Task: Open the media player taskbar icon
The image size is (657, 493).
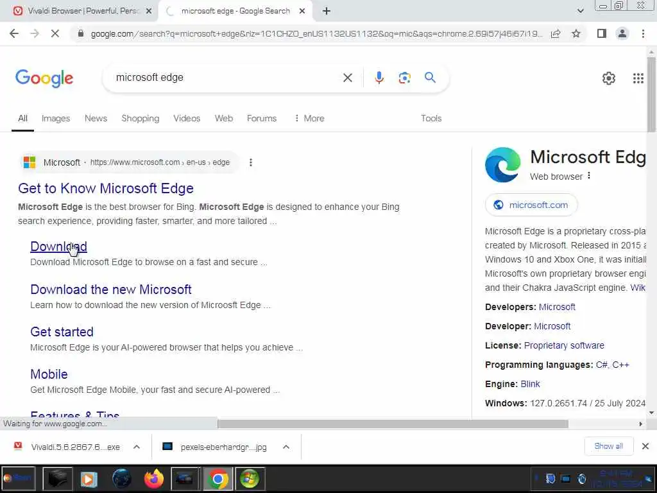Action: click(x=89, y=478)
